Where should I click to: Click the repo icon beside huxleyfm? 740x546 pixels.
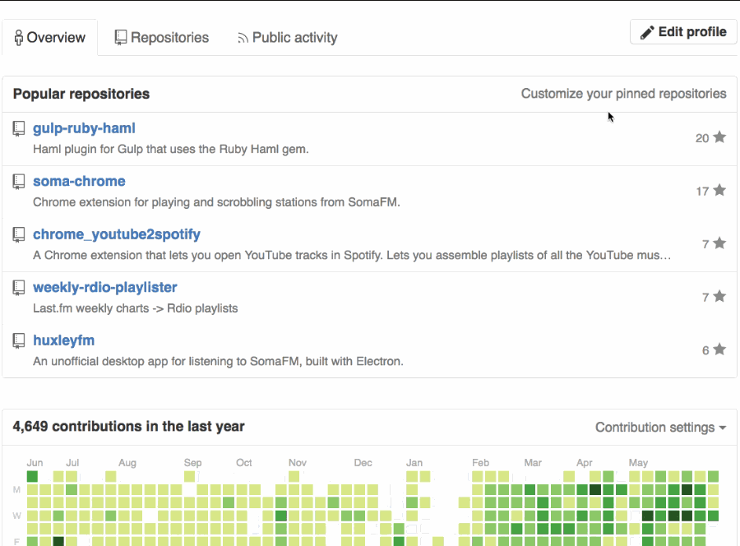coord(19,340)
